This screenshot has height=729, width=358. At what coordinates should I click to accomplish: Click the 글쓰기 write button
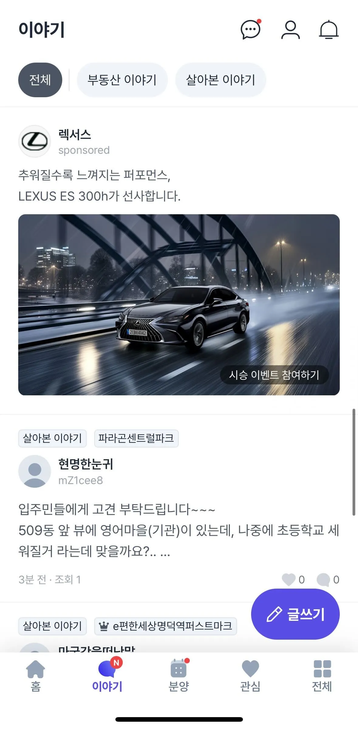295,614
